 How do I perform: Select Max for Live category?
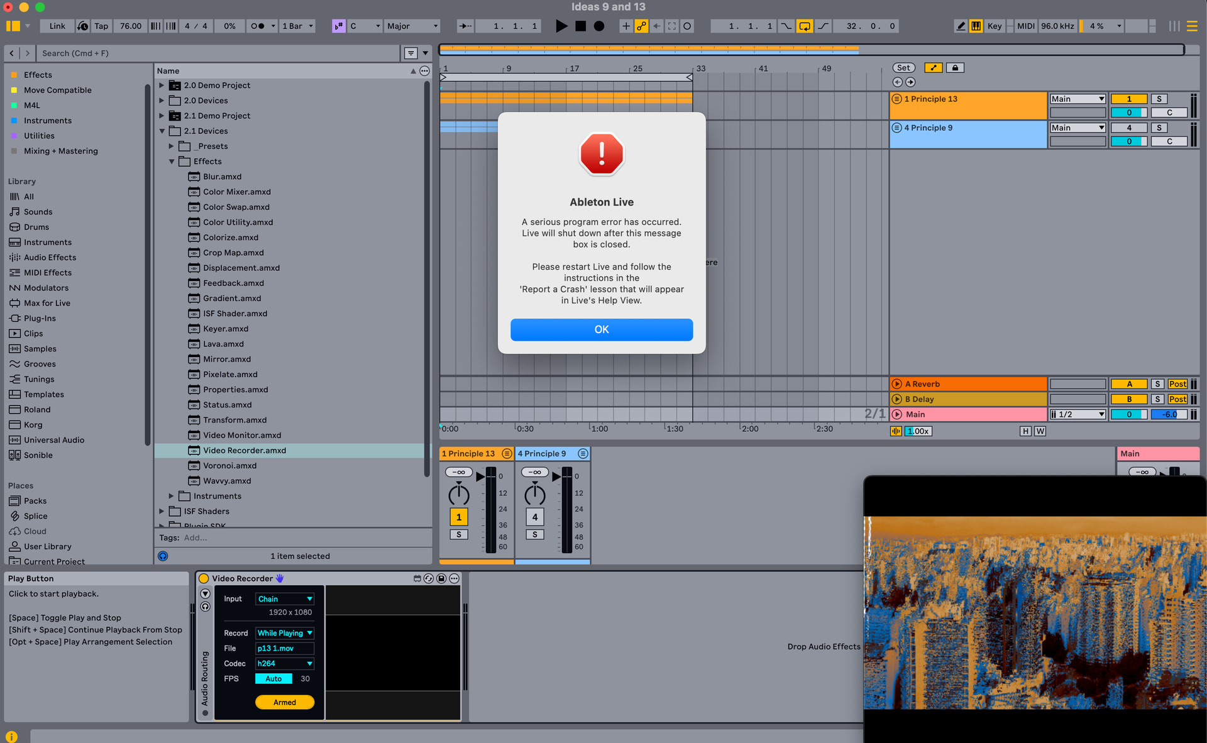coord(47,303)
